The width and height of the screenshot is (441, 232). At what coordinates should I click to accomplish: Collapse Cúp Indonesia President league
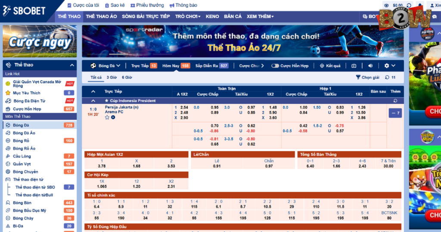(x=93, y=101)
